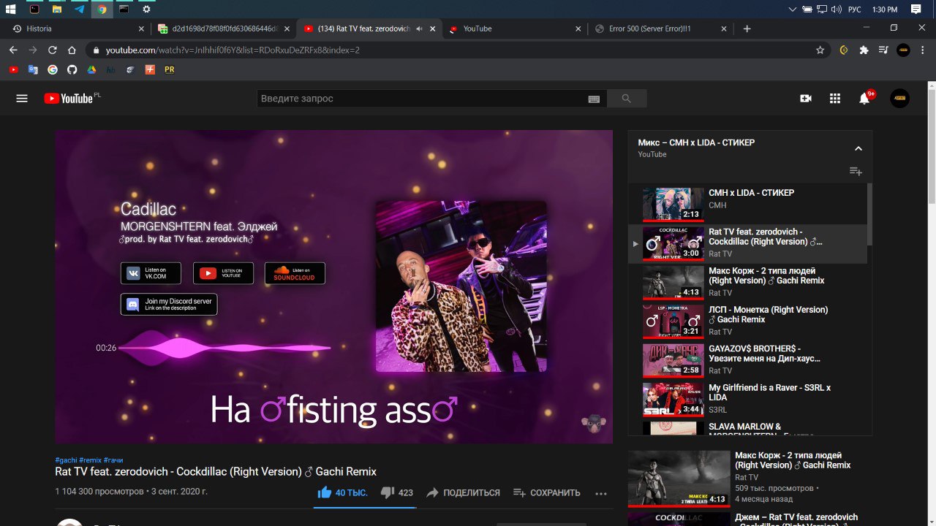The width and height of the screenshot is (936, 526).
Task: Switch to the Error 500 tab
Action: click(x=660, y=28)
